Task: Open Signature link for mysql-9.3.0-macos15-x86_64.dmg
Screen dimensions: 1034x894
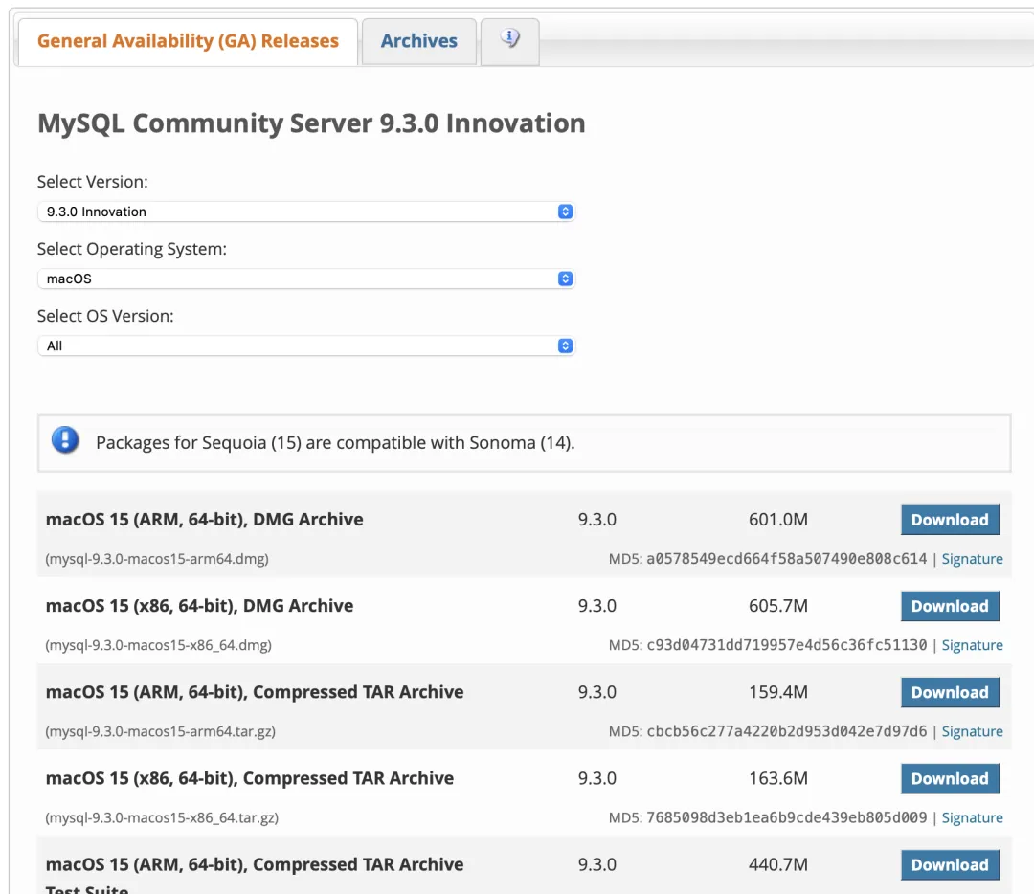Action: tap(972, 645)
